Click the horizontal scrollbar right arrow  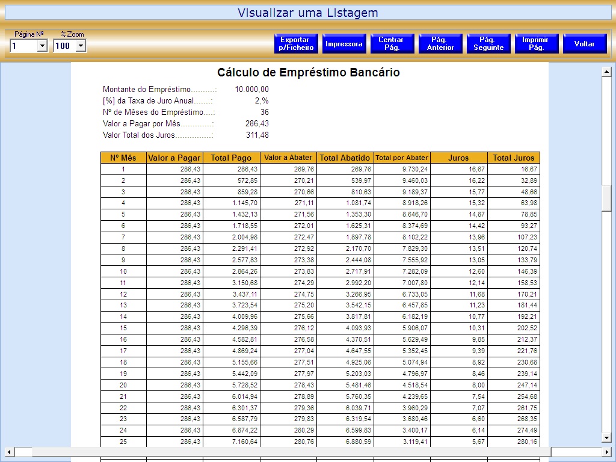point(606,452)
